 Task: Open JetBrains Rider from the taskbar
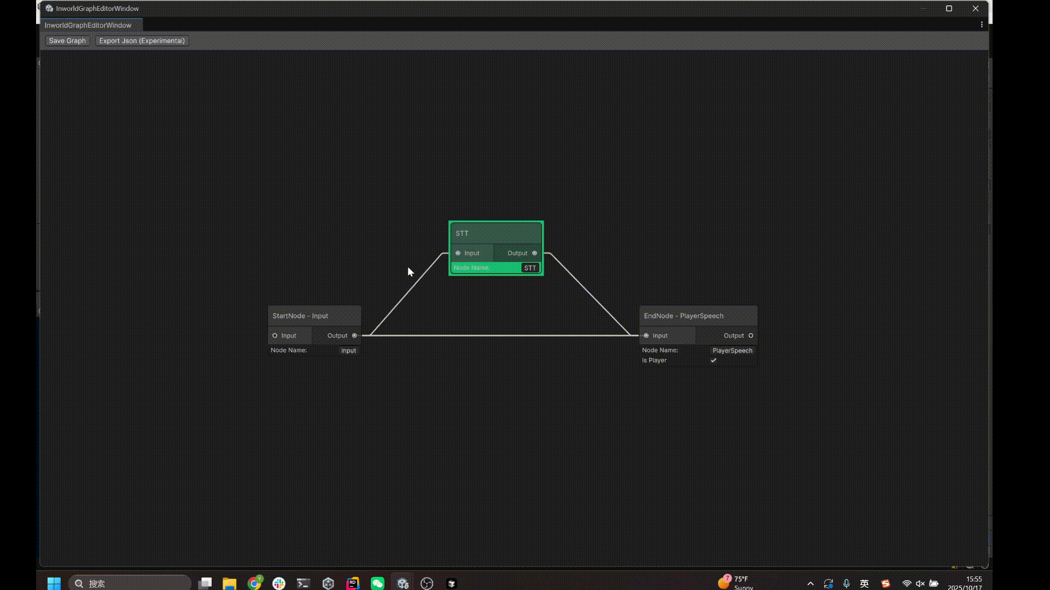pyautogui.click(x=353, y=583)
